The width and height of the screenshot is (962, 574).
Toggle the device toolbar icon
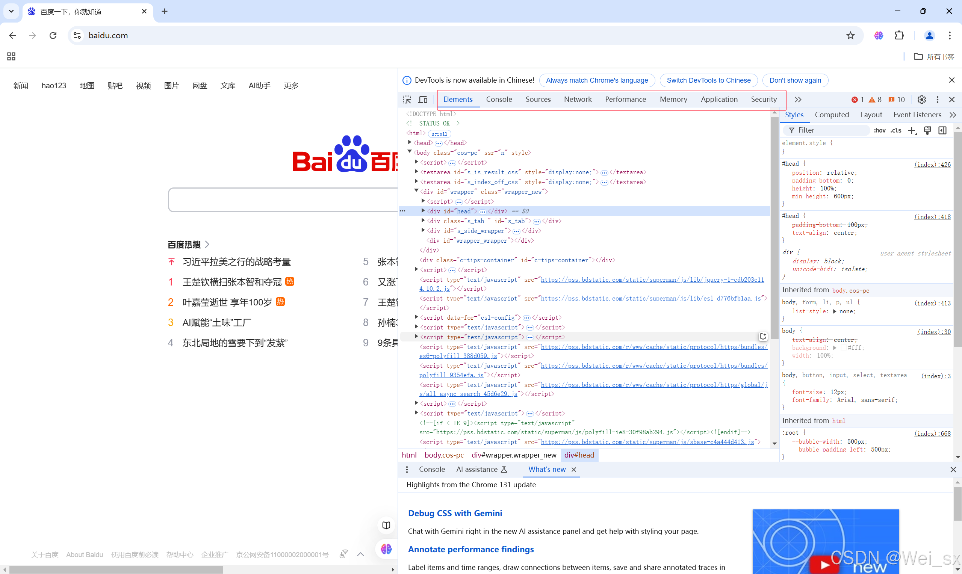click(x=423, y=100)
